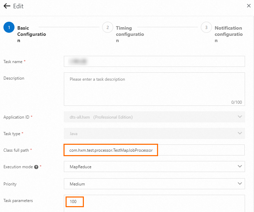This screenshot has height=212, width=254.
Task: Click the Execution mode help question icon
Action: pyautogui.click(x=36, y=167)
